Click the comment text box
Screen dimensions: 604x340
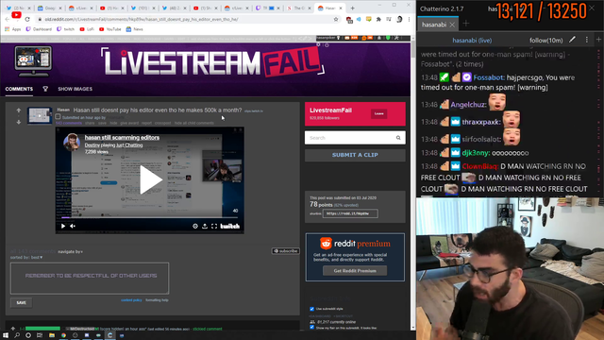pos(90,279)
